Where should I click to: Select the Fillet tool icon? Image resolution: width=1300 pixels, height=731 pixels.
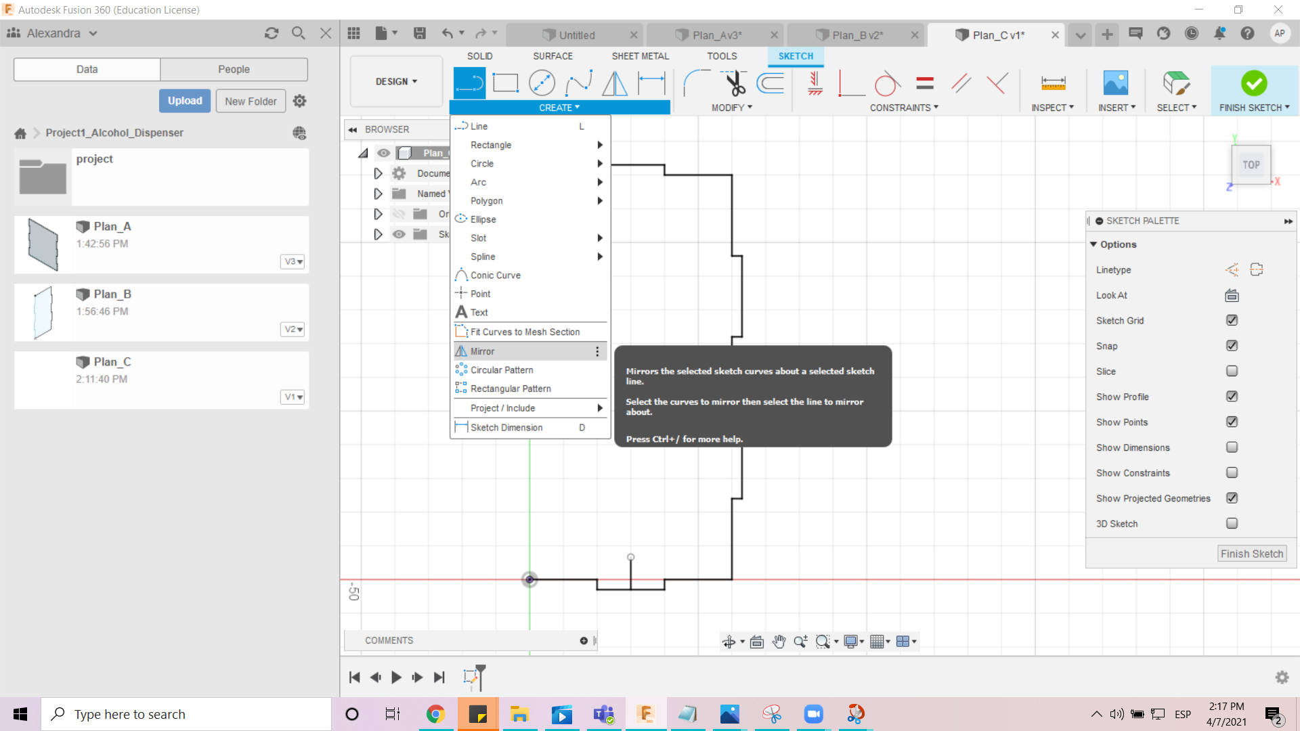[x=697, y=83]
